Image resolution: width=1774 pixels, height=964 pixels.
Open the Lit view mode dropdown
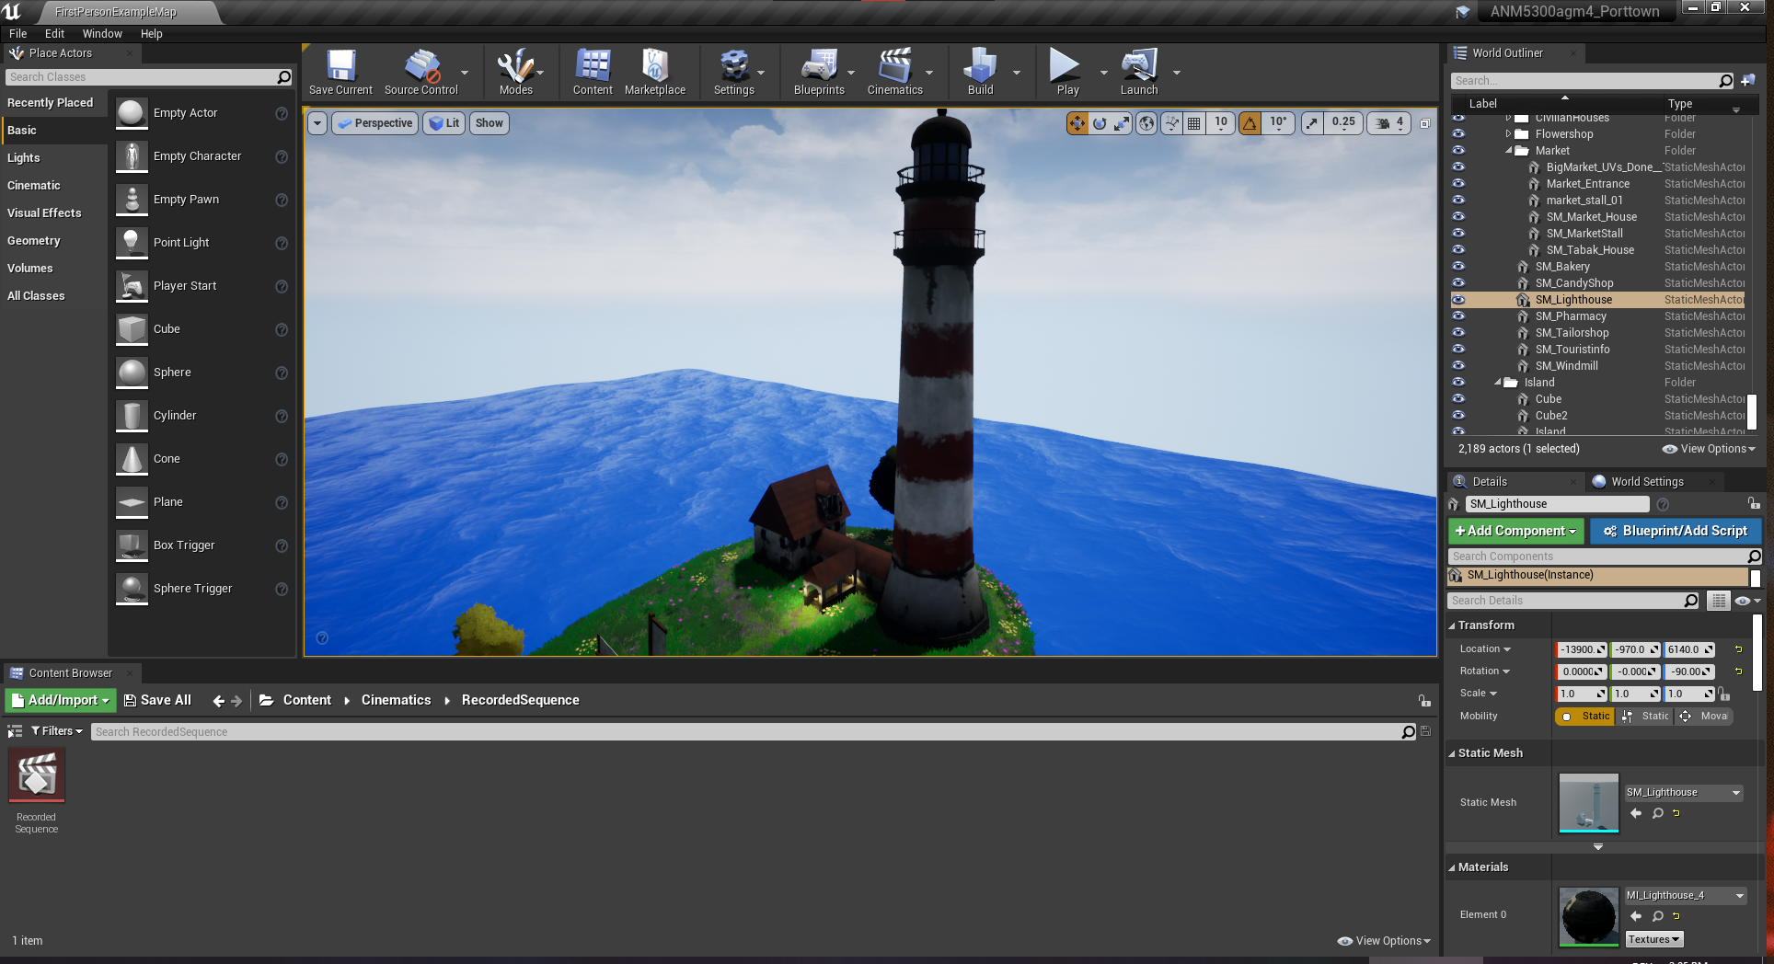[x=443, y=123]
